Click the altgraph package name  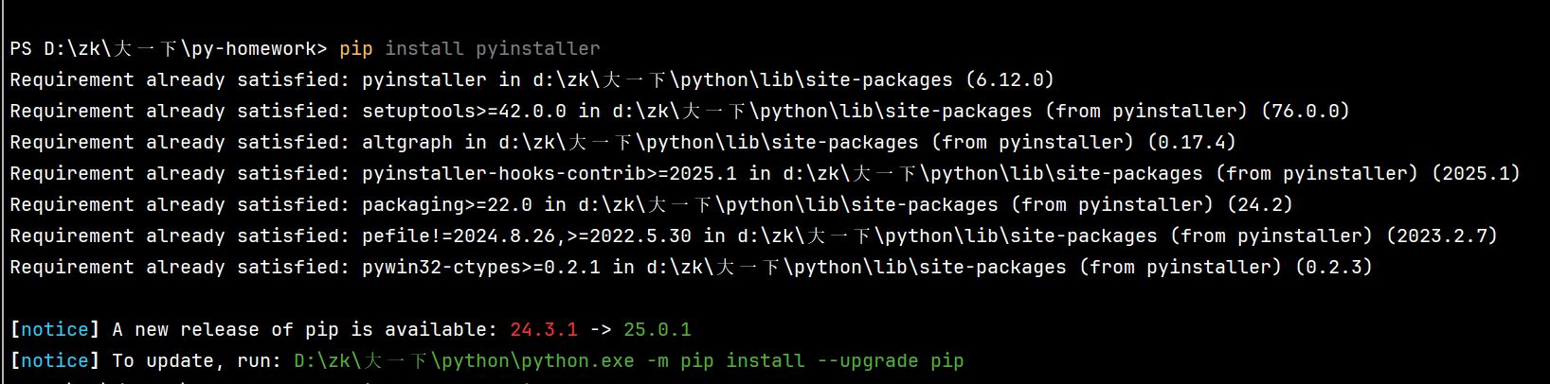pos(407,142)
